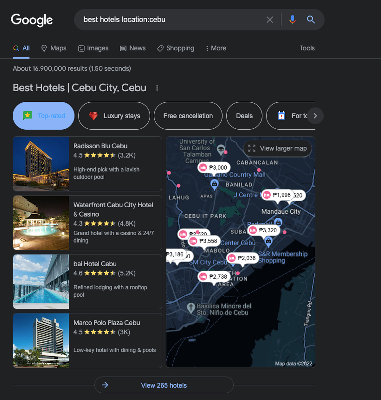Select the Top-rated filter chip

pos(44,116)
